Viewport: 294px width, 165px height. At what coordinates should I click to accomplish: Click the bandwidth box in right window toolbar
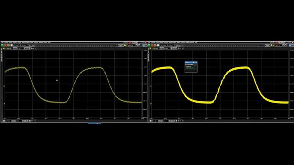point(178,45)
